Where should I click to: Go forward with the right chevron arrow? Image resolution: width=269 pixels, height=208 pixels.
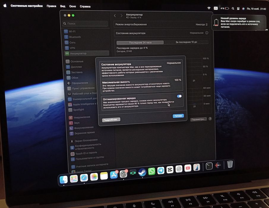click(121, 16)
